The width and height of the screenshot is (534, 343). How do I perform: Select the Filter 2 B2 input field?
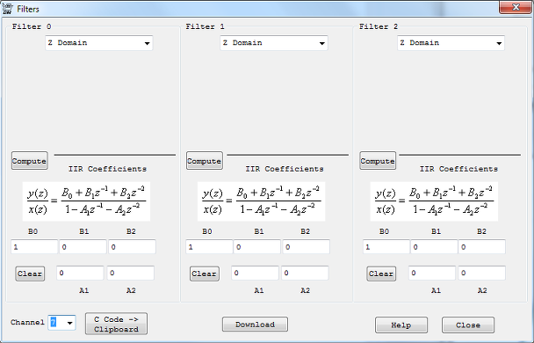pos(482,246)
